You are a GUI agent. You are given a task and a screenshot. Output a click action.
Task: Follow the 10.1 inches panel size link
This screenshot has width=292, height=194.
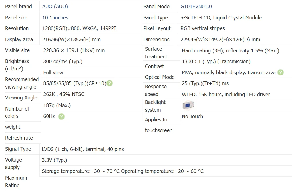(55, 18)
